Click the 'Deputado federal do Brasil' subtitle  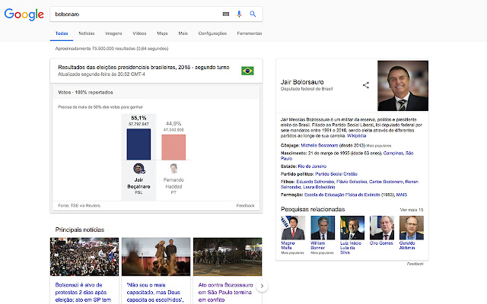pyautogui.click(x=307, y=89)
